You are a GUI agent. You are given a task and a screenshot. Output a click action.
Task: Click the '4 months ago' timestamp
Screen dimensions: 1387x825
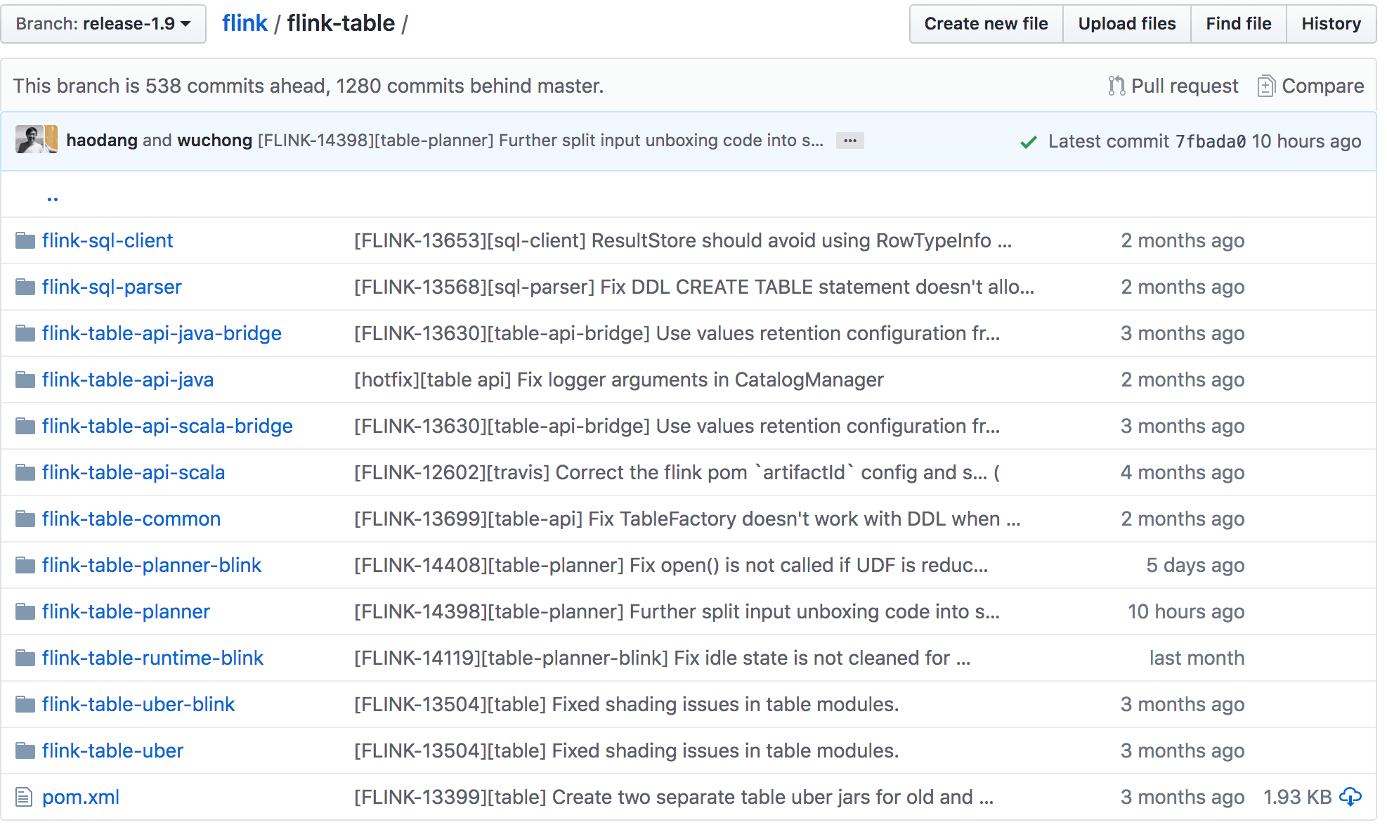pos(1183,472)
